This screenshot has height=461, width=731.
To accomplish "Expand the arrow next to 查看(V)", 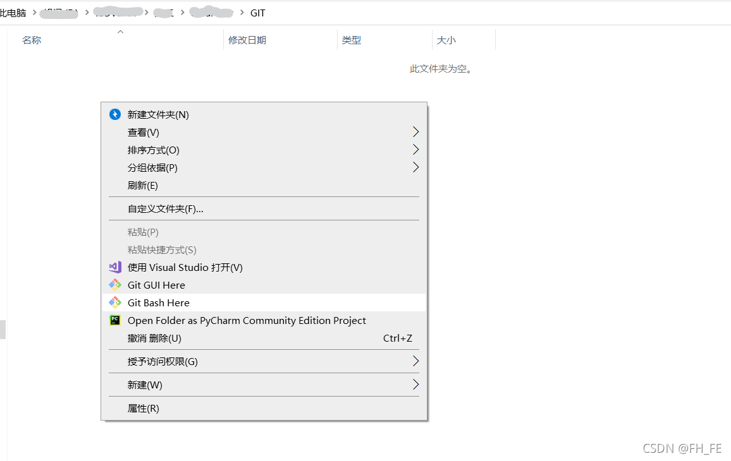I will [416, 132].
